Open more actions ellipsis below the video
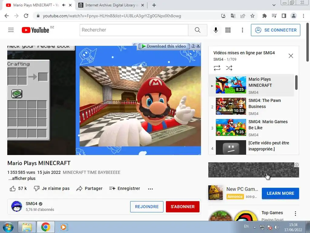Image resolution: width=310 pixels, height=233 pixels. click(150, 189)
